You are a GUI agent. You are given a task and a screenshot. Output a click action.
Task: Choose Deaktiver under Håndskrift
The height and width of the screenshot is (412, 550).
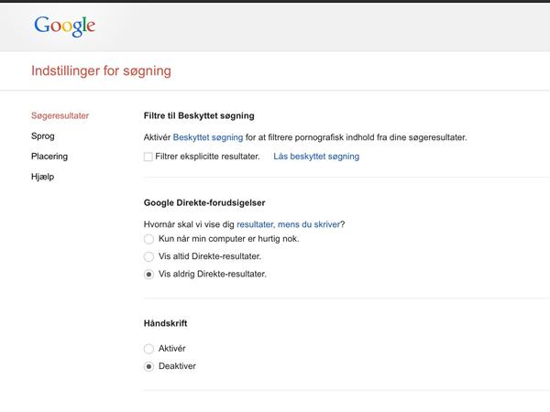click(x=148, y=366)
